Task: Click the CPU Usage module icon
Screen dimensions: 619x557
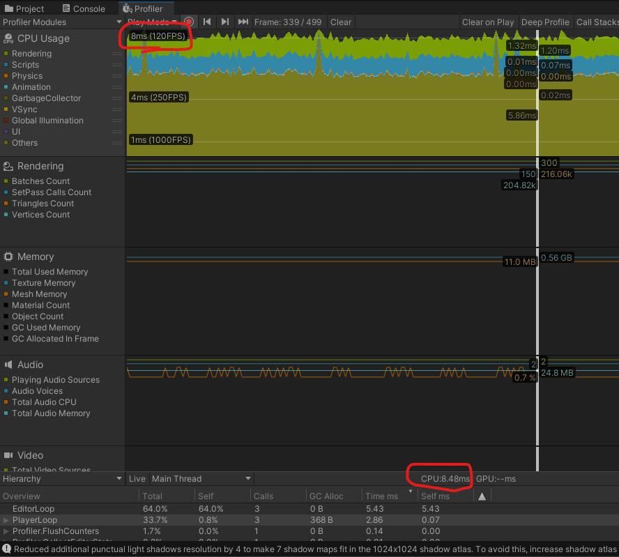Action: tap(8, 38)
